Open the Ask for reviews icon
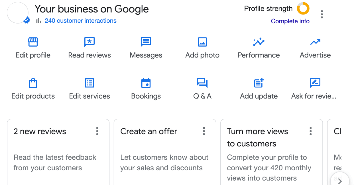 [x=315, y=83]
